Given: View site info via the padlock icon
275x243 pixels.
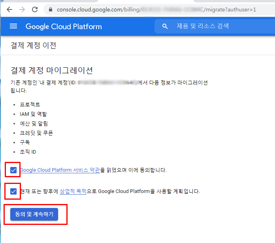Looking at the screenshot, I should tap(51, 9).
